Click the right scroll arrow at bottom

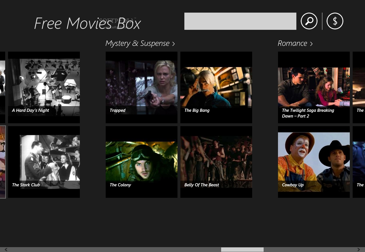(x=358, y=249)
